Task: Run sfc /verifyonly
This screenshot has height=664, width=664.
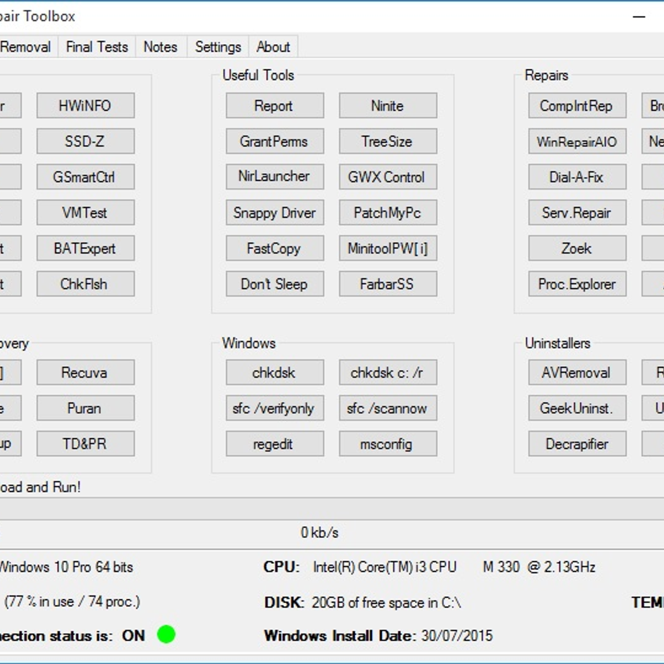Action: (274, 408)
